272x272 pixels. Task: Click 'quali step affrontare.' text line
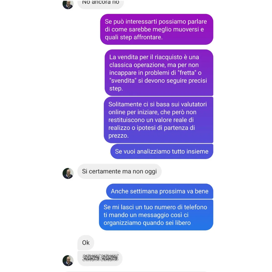click(x=133, y=37)
